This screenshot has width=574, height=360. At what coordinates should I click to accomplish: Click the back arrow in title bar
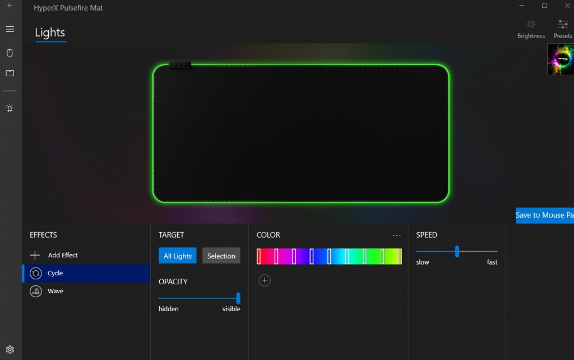pos(10,6)
